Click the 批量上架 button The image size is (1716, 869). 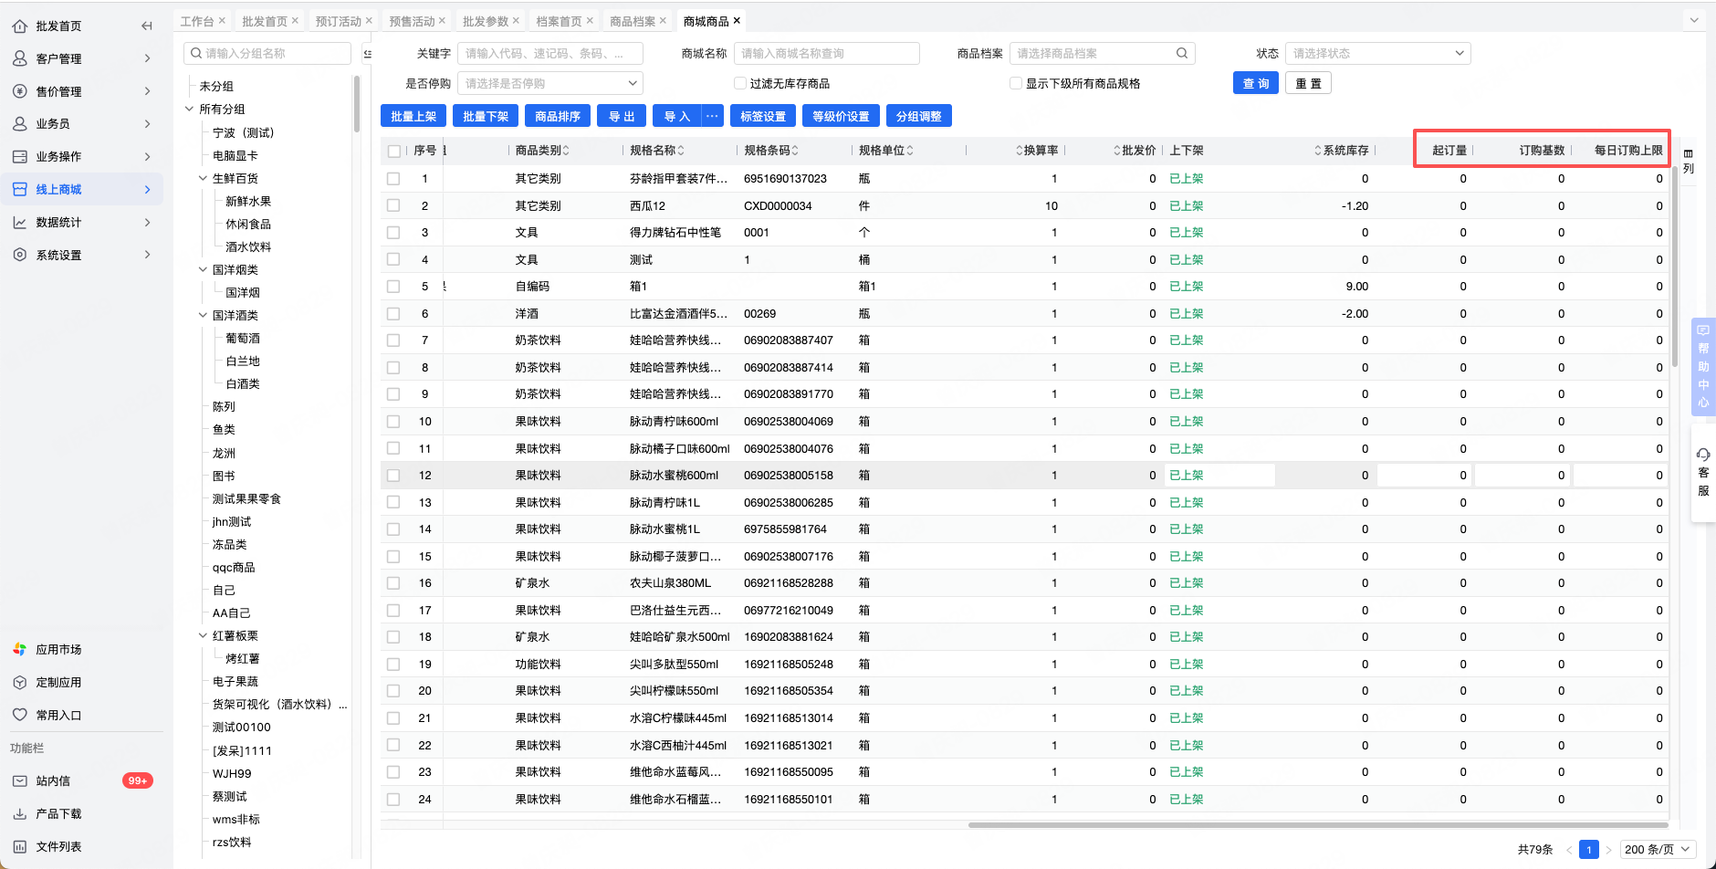point(413,116)
